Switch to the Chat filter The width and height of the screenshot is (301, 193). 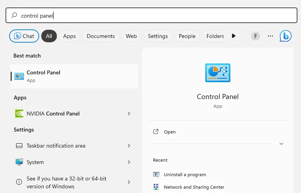click(x=24, y=36)
